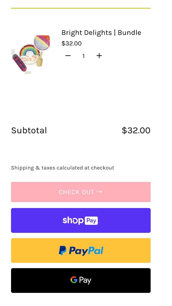Click the white Pay badge in Shop Pay

[91, 221]
